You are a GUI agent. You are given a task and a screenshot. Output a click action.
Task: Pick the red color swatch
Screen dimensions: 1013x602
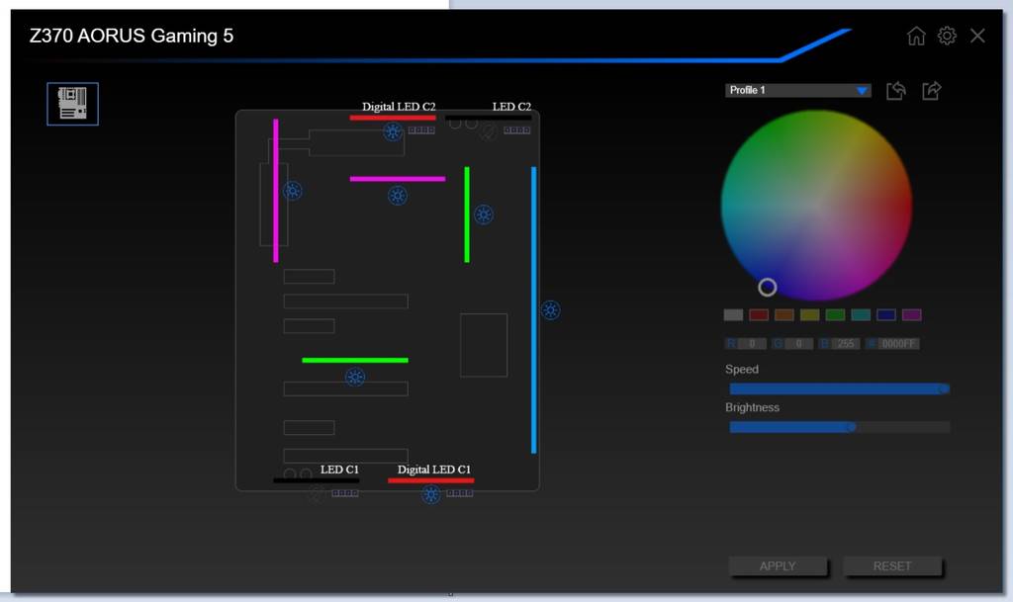coord(759,315)
